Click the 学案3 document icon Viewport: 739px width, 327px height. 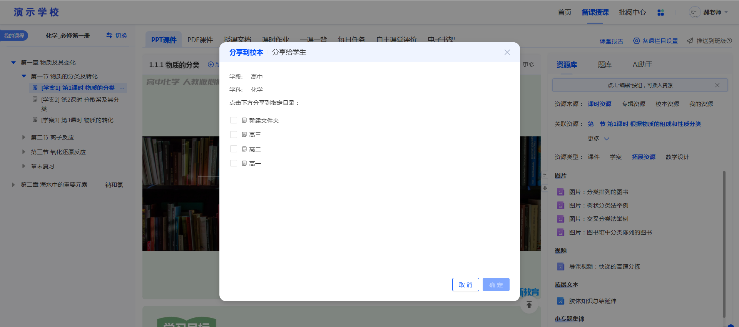point(35,120)
